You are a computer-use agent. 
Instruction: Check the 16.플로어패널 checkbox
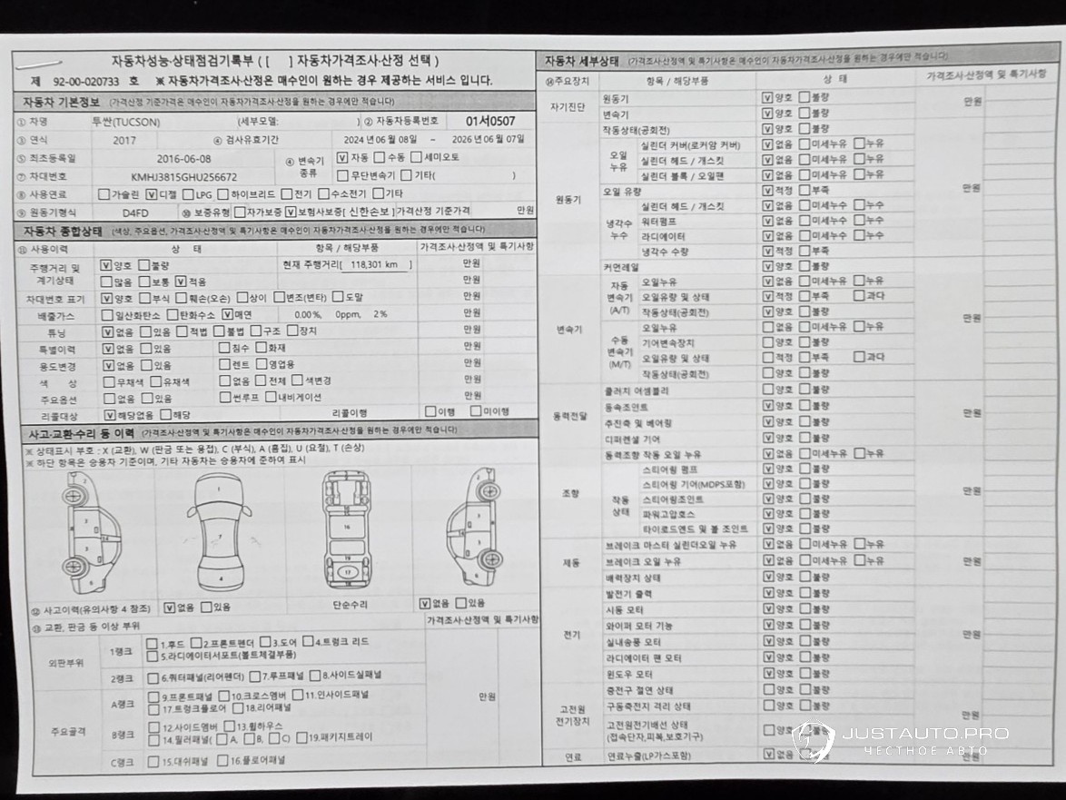tap(222, 760)
